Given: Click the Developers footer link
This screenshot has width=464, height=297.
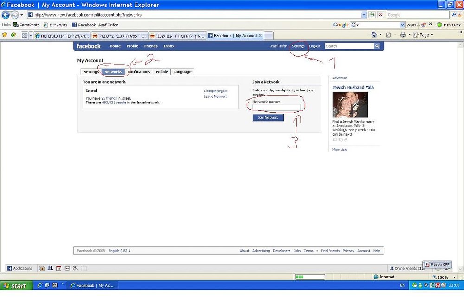Looking at the screenshot, I should tap(282, 251).
